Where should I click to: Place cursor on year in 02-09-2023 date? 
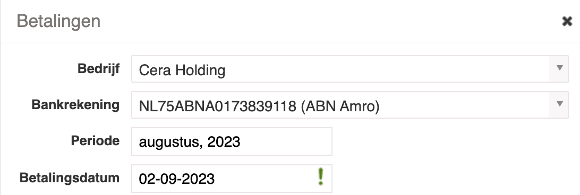coord(198,179)
